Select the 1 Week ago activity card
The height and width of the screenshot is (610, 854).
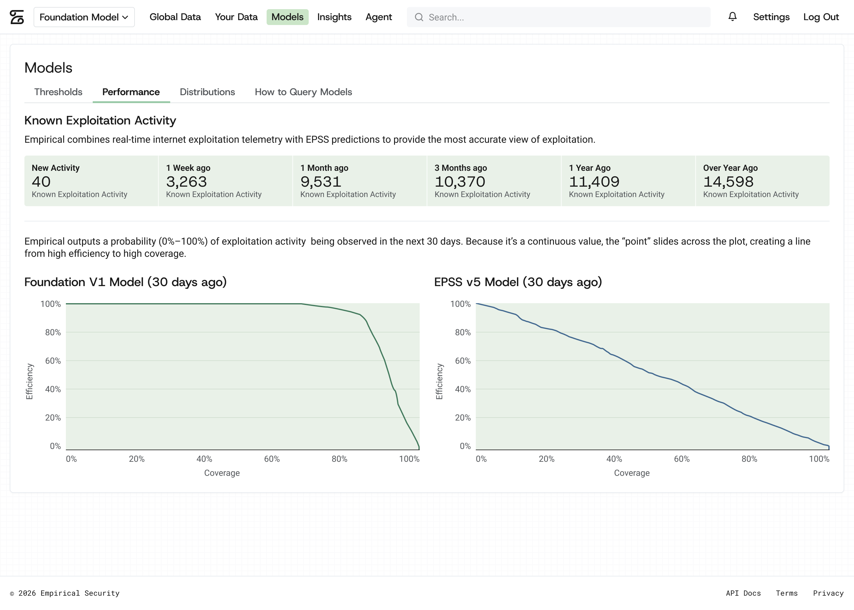tap(225, 181)
